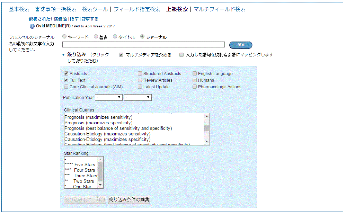Click Star Ranking scrollbar thumb
This screenshot has height=214, width=346.
[100, 172]
